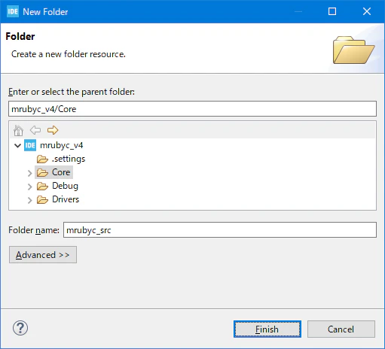Click the Finish button
This screenshot has height=349, width=385.
267,329
